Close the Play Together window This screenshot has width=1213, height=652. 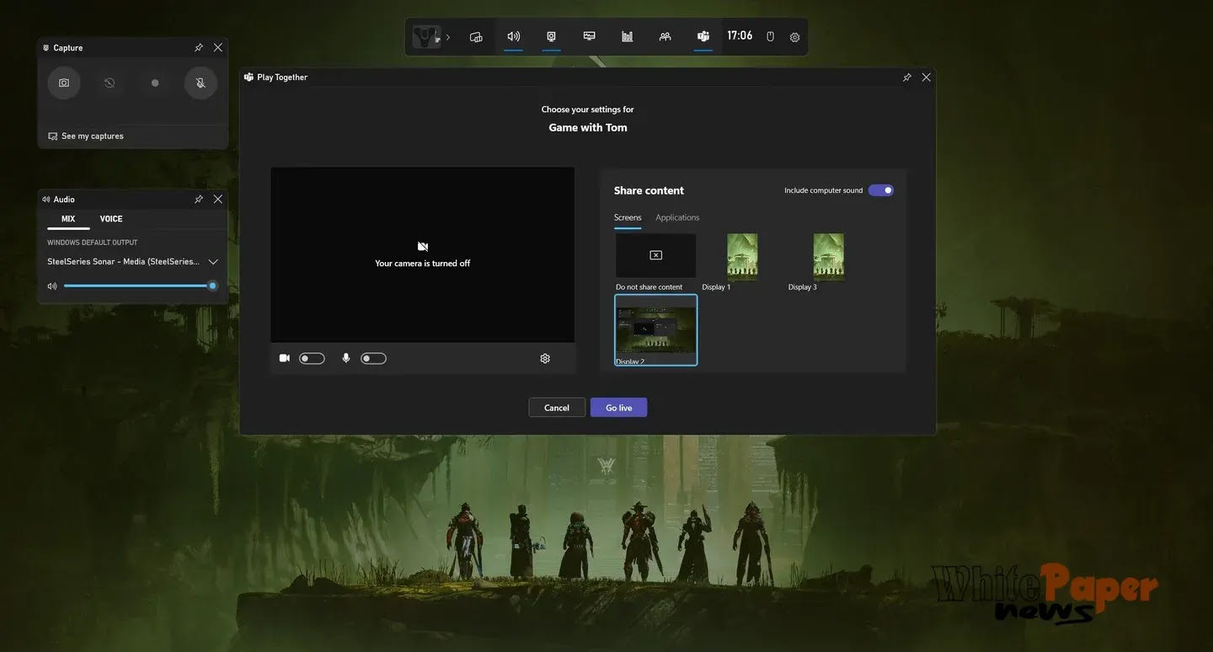(927, 77)
